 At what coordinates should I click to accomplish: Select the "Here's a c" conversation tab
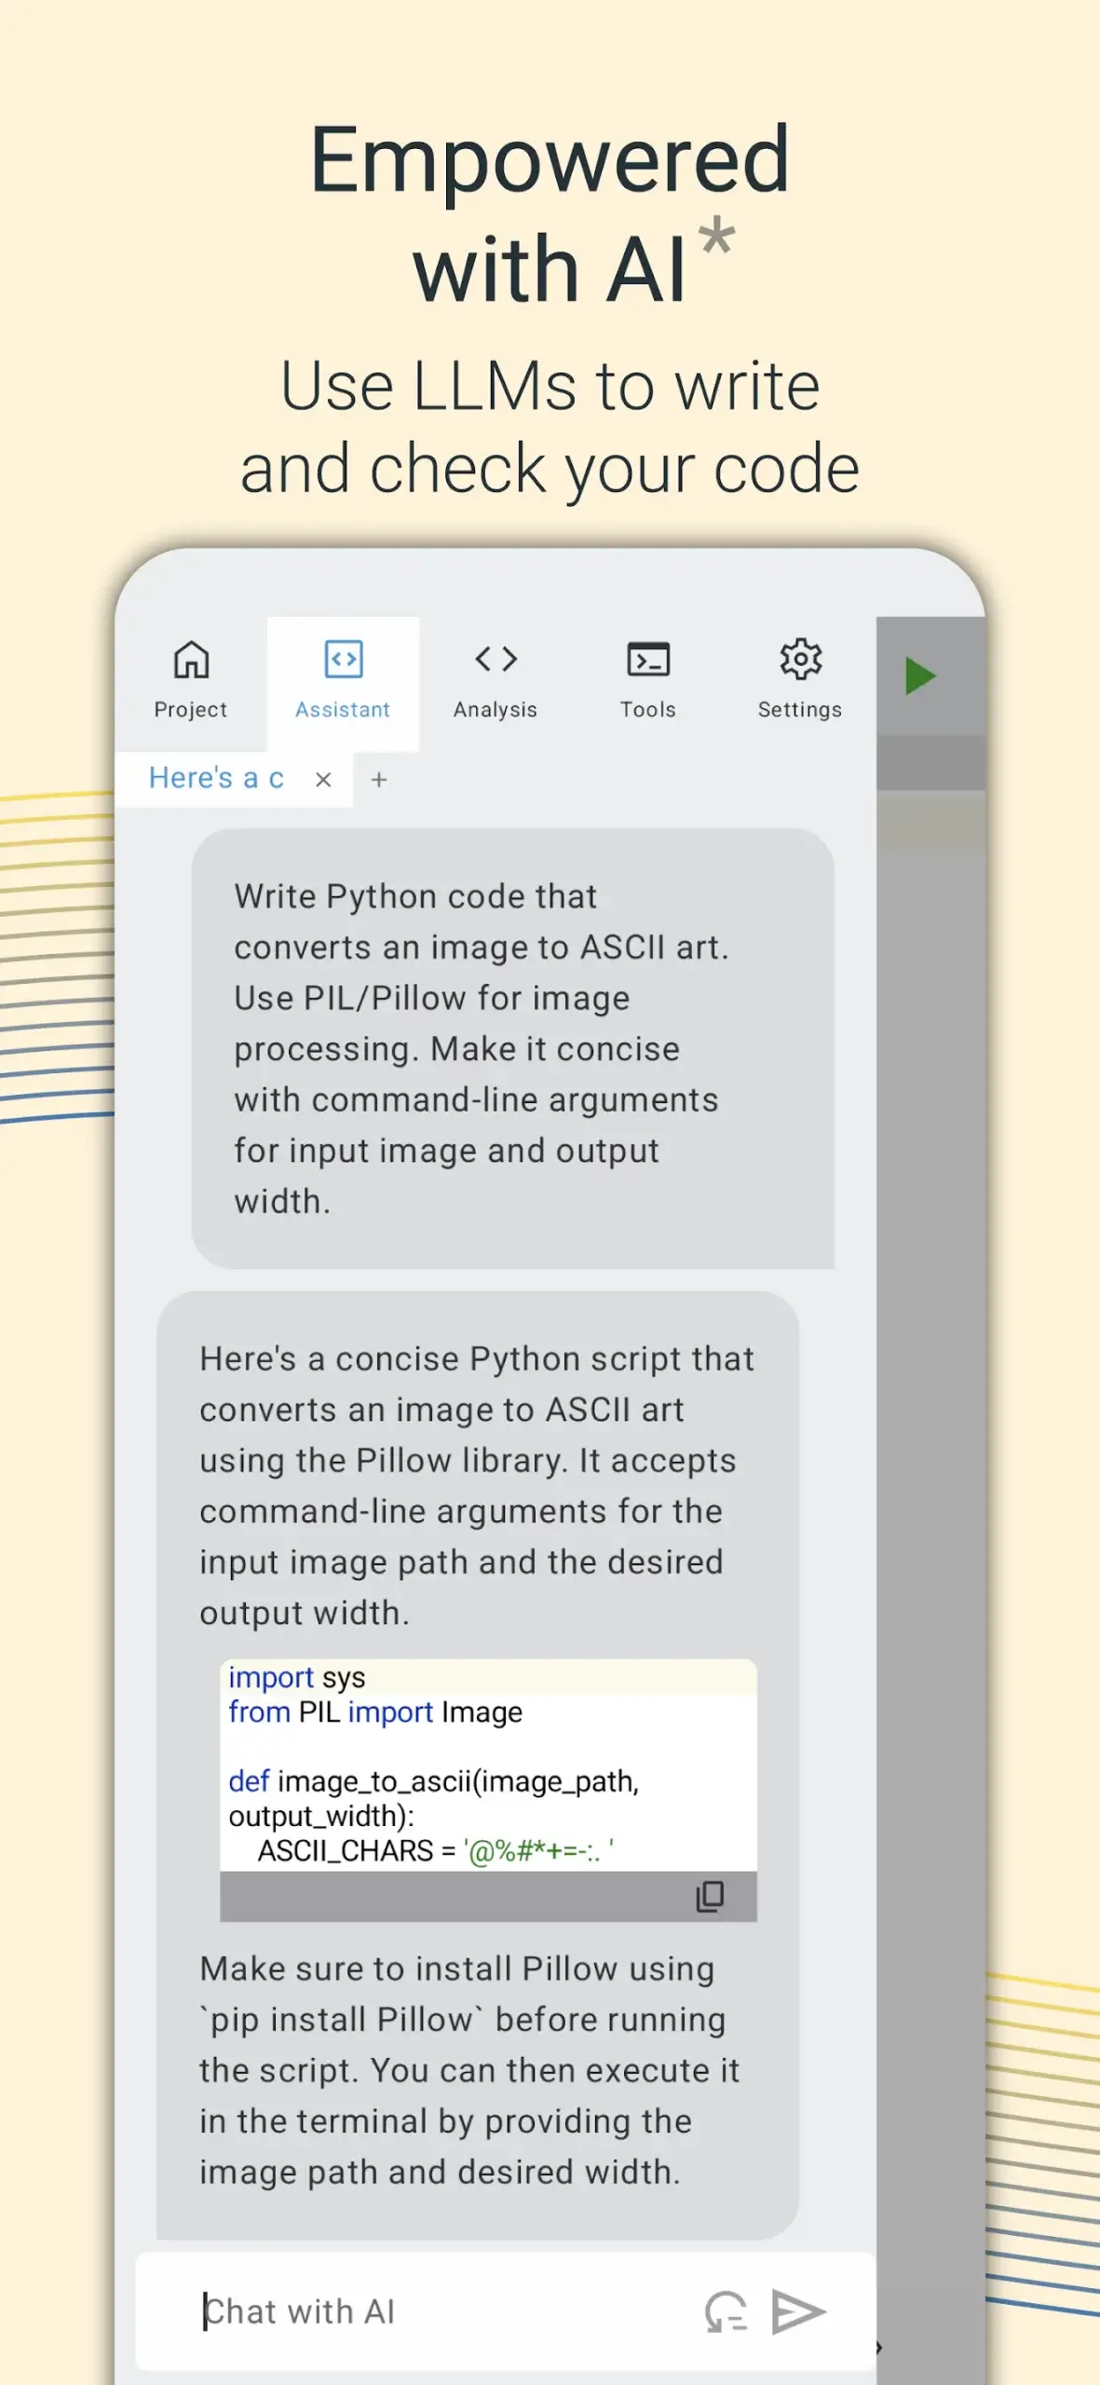tap(216, 778)
